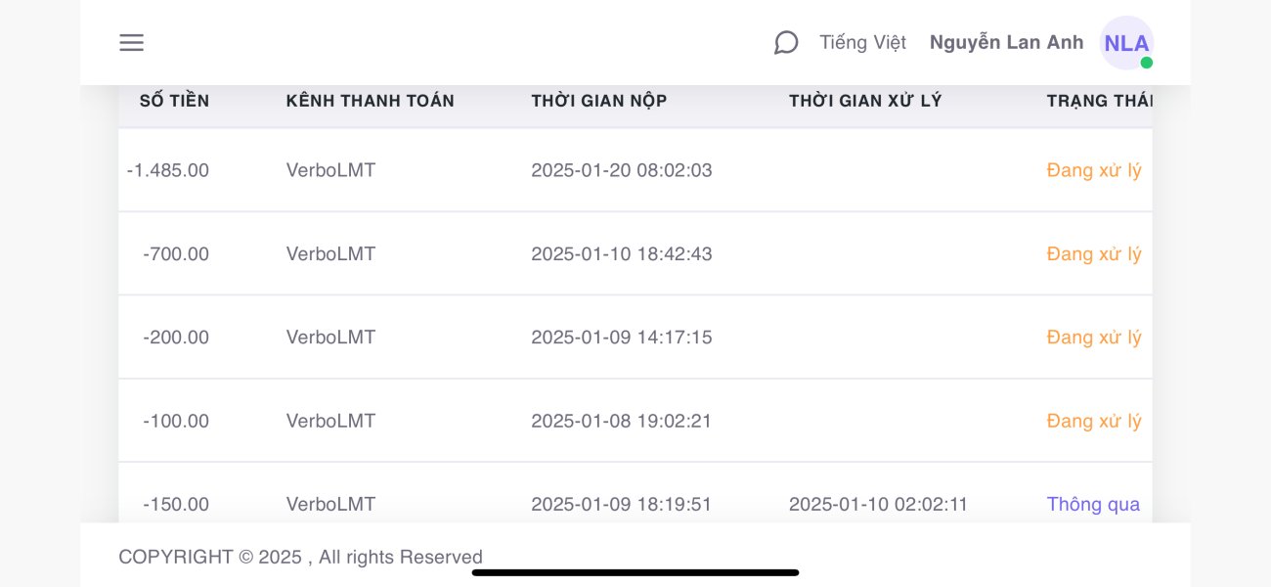Viewport: 1271px width, 587px height.
Task: Click the Đang xử lý status for -700.00
Action: click(x=1093, y=254)
